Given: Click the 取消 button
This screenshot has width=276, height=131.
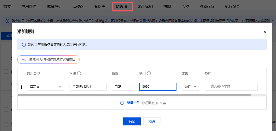Looking at the screenshot, I should [x=152, y=121].
